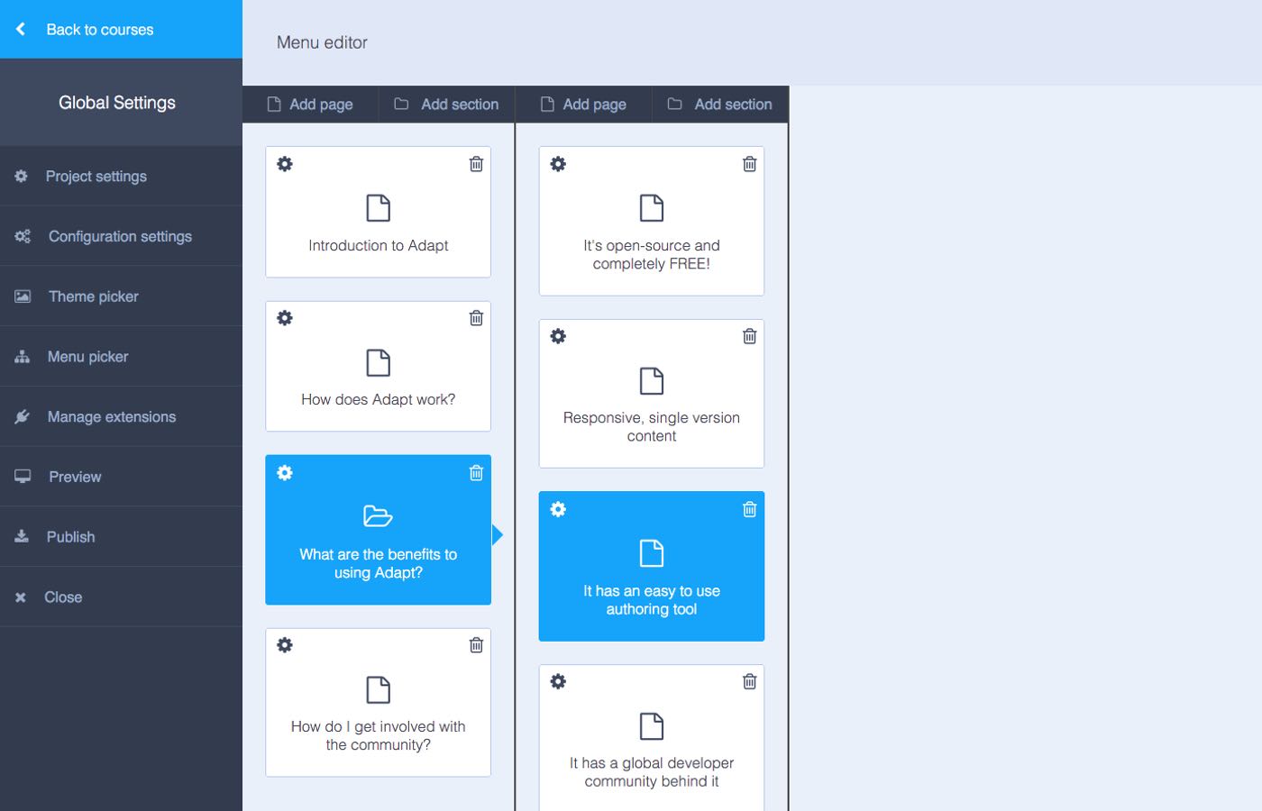This screenshot has width=1262, height=811.
Task: Click page icon on global developer community card
Action: pyautogui.click(x=652, y=725)
